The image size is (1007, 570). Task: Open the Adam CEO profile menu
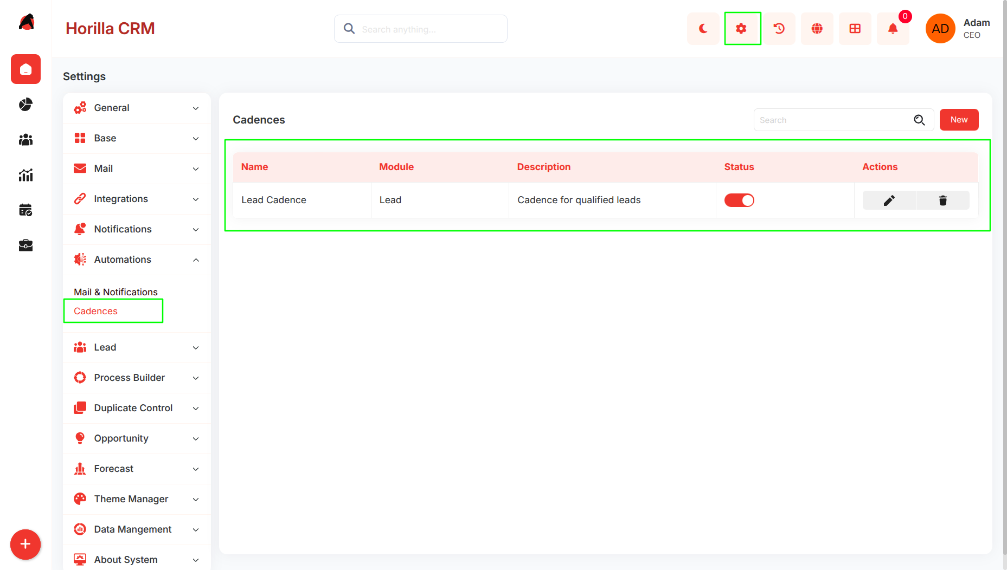point(958,29)
